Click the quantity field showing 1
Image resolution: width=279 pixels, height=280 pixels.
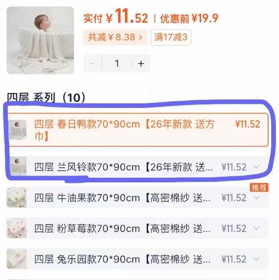pos(117,64)
